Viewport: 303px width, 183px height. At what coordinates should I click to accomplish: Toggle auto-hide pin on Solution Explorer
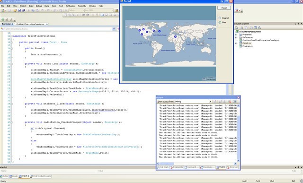coord(298,24)
